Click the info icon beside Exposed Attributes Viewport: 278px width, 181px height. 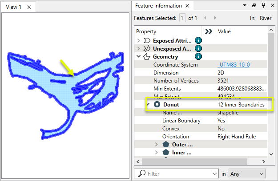[x=198, y=40]
